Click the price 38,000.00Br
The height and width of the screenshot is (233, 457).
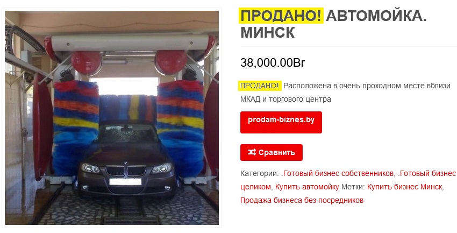[x=273, y=63]
